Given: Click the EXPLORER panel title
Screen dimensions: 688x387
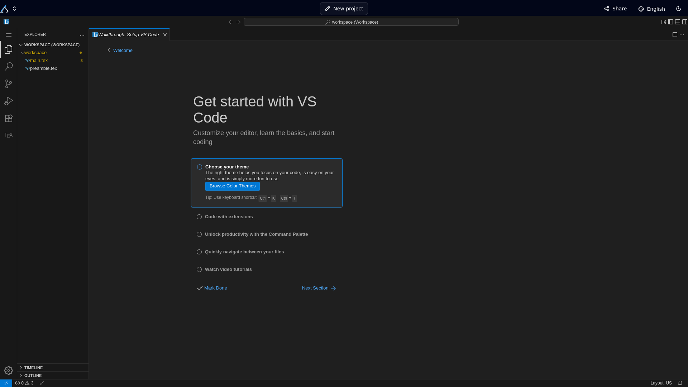Looking at the screenshot, I should [x=35, y=34].
